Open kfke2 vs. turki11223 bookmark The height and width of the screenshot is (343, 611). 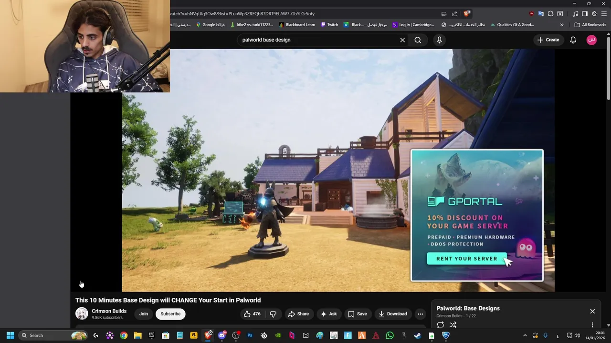pos(252,25)
